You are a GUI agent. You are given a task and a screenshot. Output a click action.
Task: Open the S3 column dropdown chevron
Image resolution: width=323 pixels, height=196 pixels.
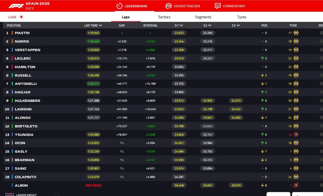tap(238, 26)
